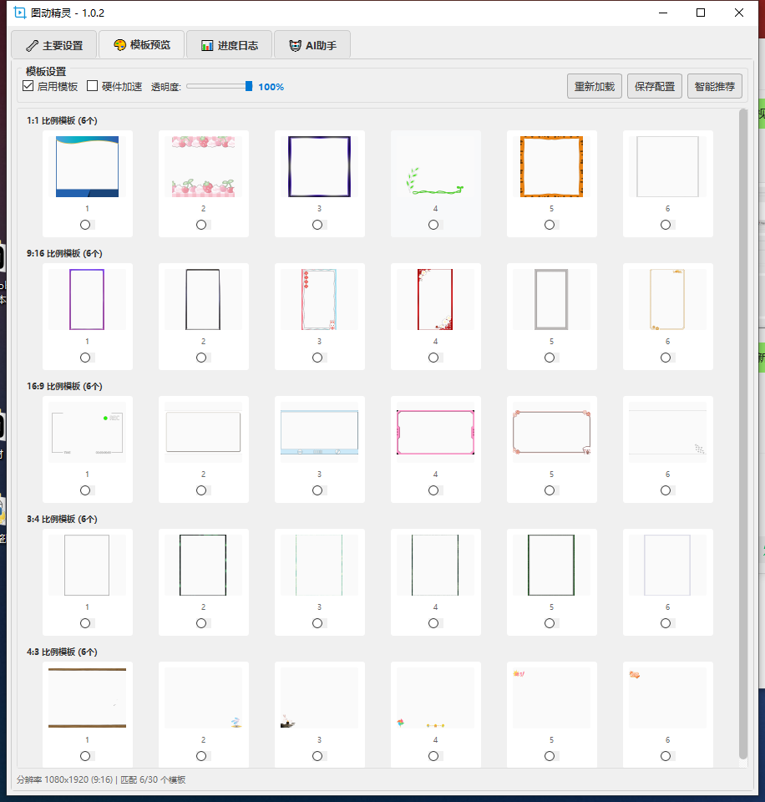This screenshot has width=765, height=802.
Task: Enable the 硬件加速 checkbox
Action: pyautogui.click(x=93, y=86)
